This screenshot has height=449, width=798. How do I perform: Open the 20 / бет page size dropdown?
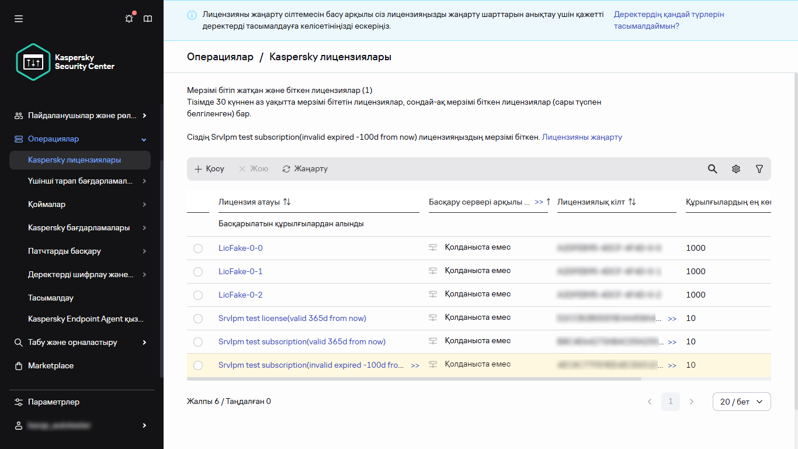[x=741, y=402]
